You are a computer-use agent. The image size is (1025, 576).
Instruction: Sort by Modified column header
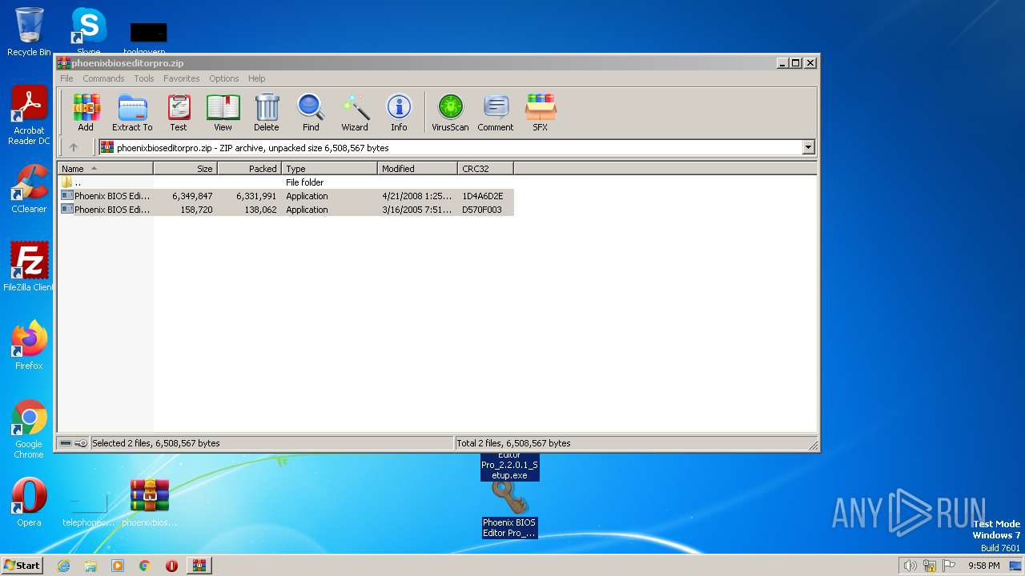pos(417,169)
